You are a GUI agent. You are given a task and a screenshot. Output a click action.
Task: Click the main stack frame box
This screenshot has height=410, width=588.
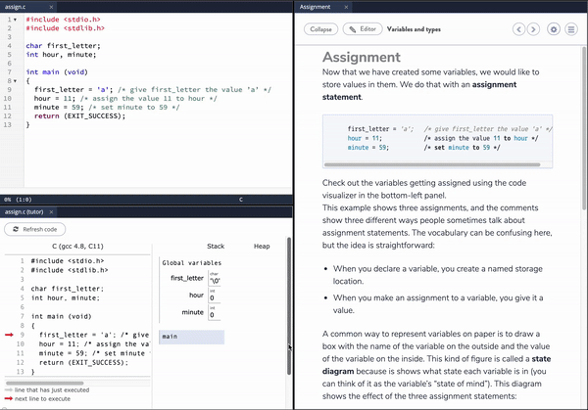click(192, 337)
